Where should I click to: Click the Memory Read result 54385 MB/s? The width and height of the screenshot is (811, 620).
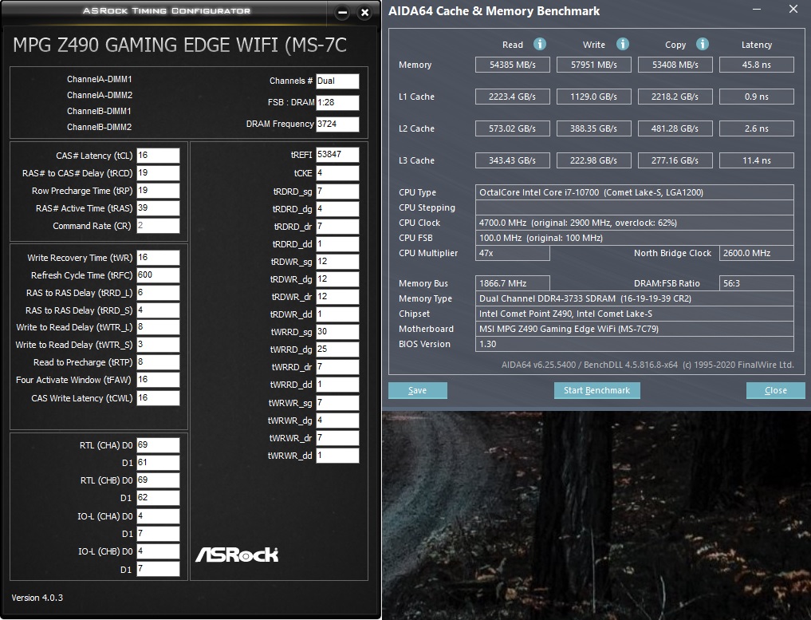tap(512, 65)
